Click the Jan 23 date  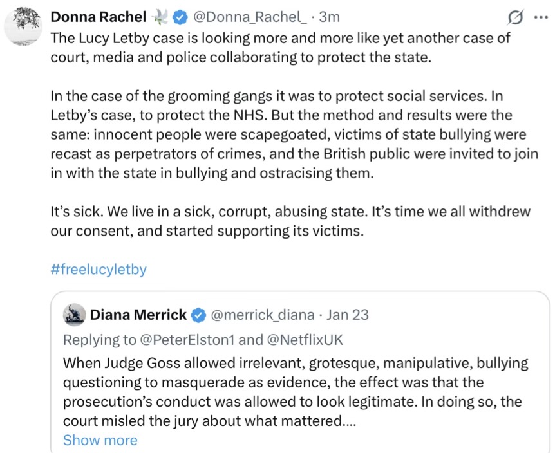pyautogui.click(x=348, y=315)
